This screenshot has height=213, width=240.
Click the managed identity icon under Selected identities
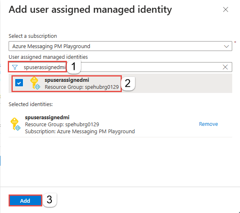pyautogui.click(x=15, y=124)
